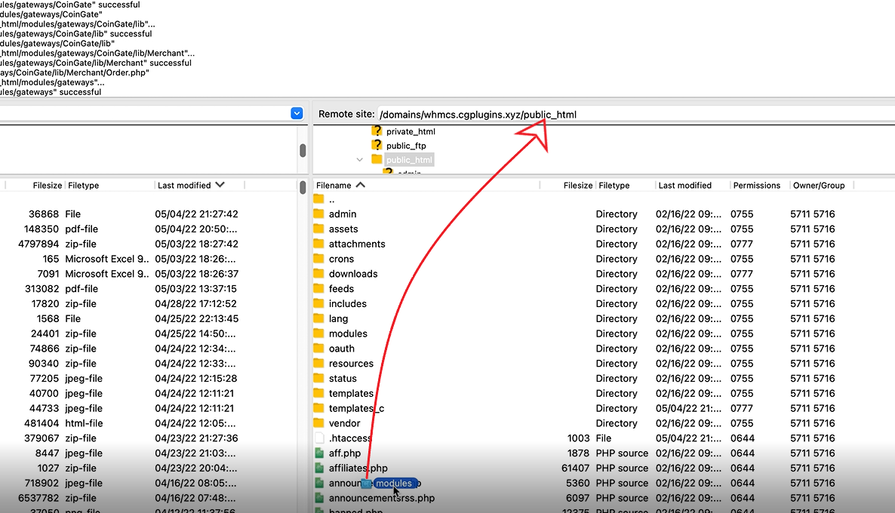Select the attachments folder icon
This screenshot has width=895, height=513.
[318, 244]
